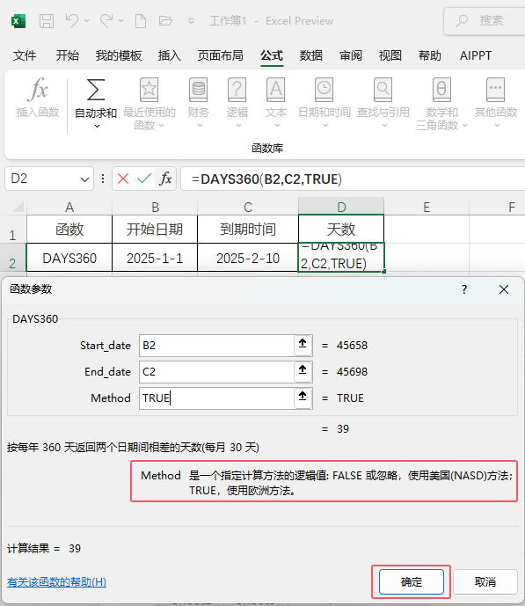
Task: Redo the last action
Action: pyautogui.click(x=106, y=21)
